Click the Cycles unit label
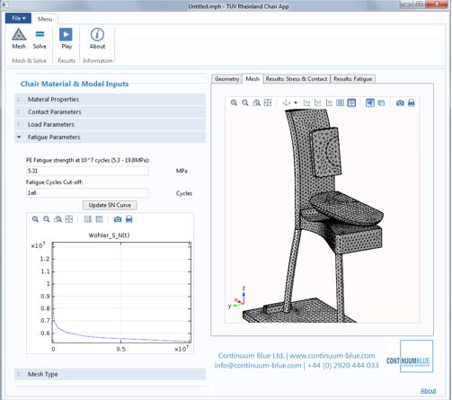 click(184, 193)
